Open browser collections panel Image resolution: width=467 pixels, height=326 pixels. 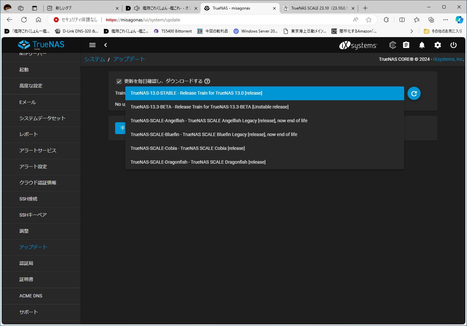pos(431,20)
